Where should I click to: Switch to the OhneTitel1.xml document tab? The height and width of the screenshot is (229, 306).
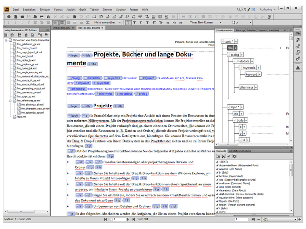click(61, 28)
